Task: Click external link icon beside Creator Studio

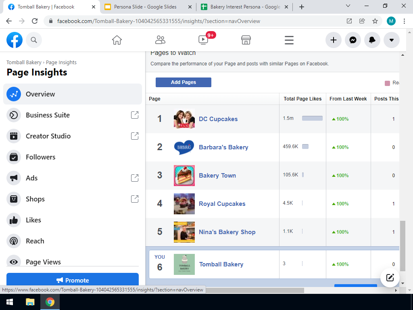Action: coord(135,136)
